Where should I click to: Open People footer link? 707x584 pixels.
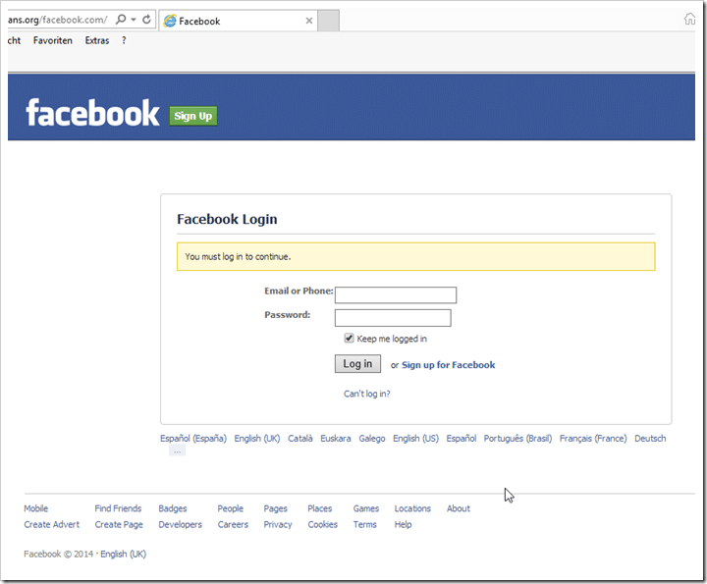[231, 508]
